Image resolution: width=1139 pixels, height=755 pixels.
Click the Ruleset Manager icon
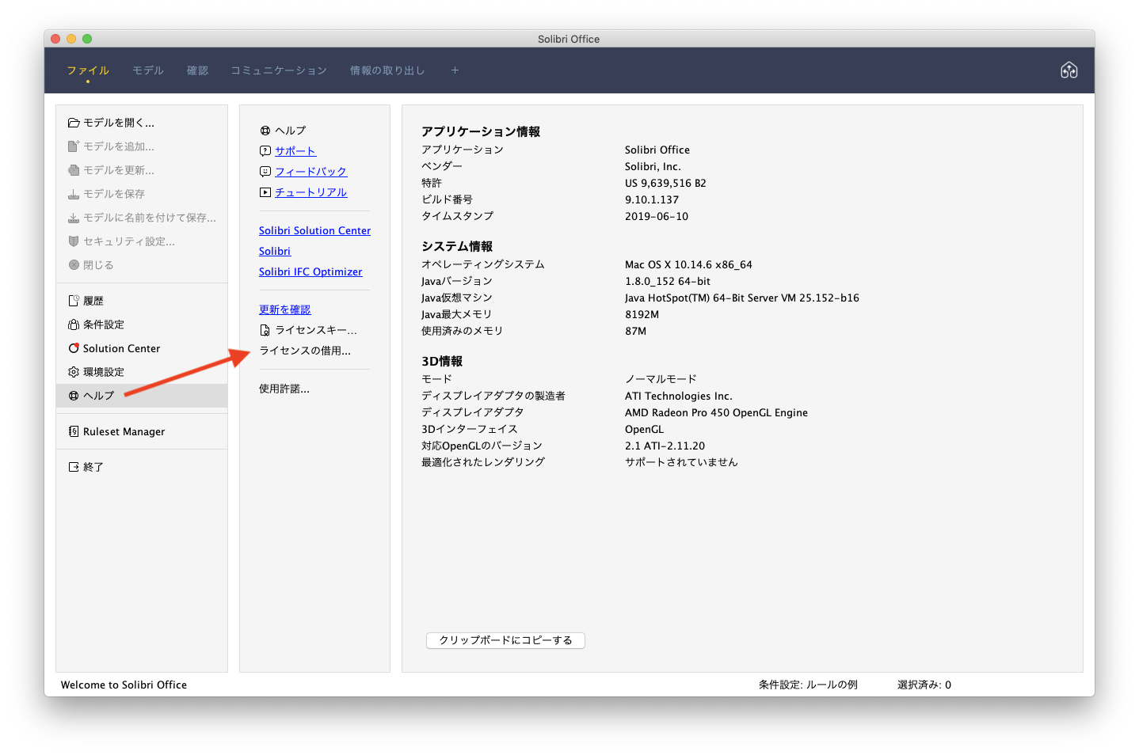(x=74, y=431)
